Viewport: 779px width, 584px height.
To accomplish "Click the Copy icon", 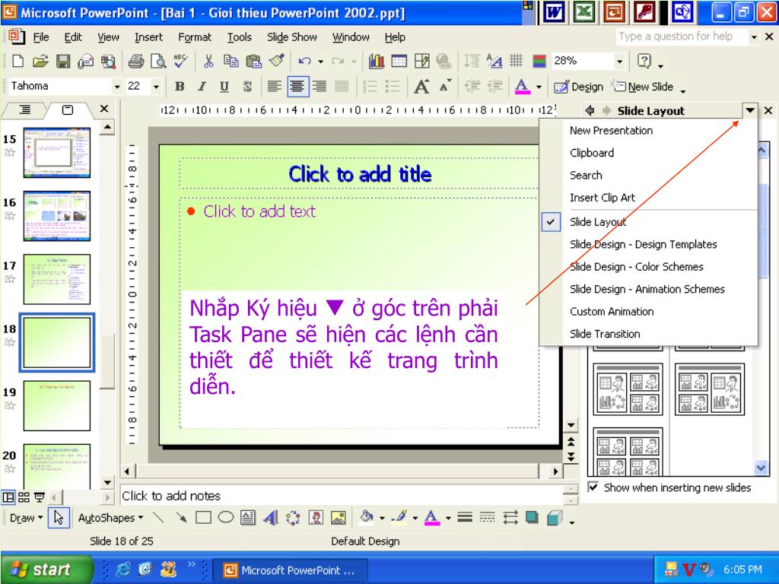I will click(x=231, y=62).
